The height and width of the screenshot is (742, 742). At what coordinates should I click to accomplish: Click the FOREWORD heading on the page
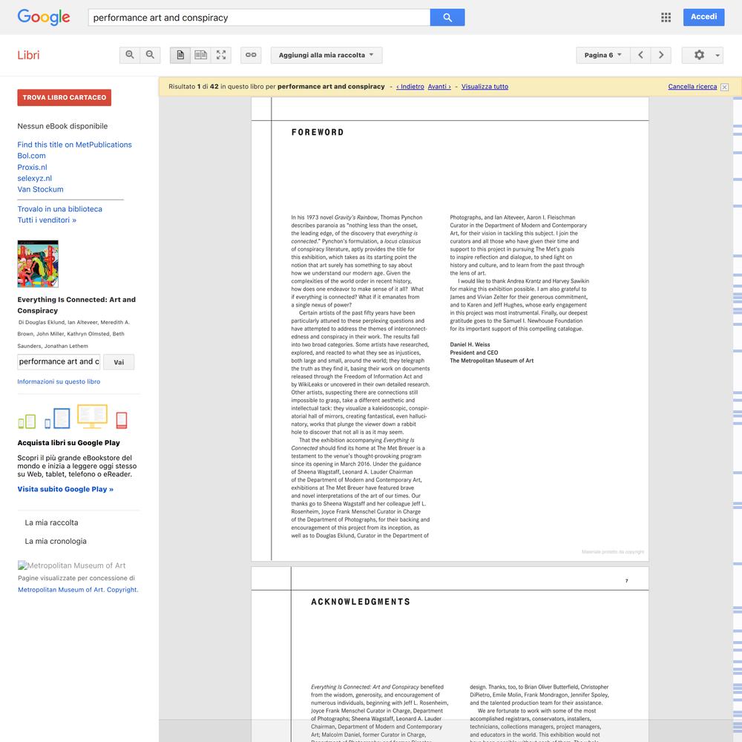click(x=318, y=133)
